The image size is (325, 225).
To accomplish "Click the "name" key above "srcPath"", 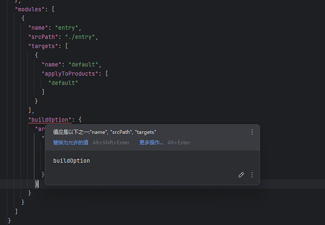I will [38, 27].
